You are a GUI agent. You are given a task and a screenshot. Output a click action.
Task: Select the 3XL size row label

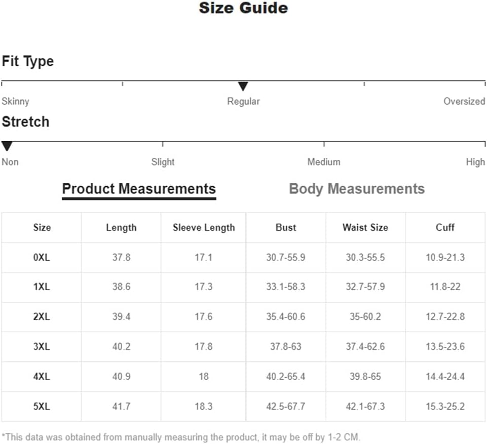42,347
